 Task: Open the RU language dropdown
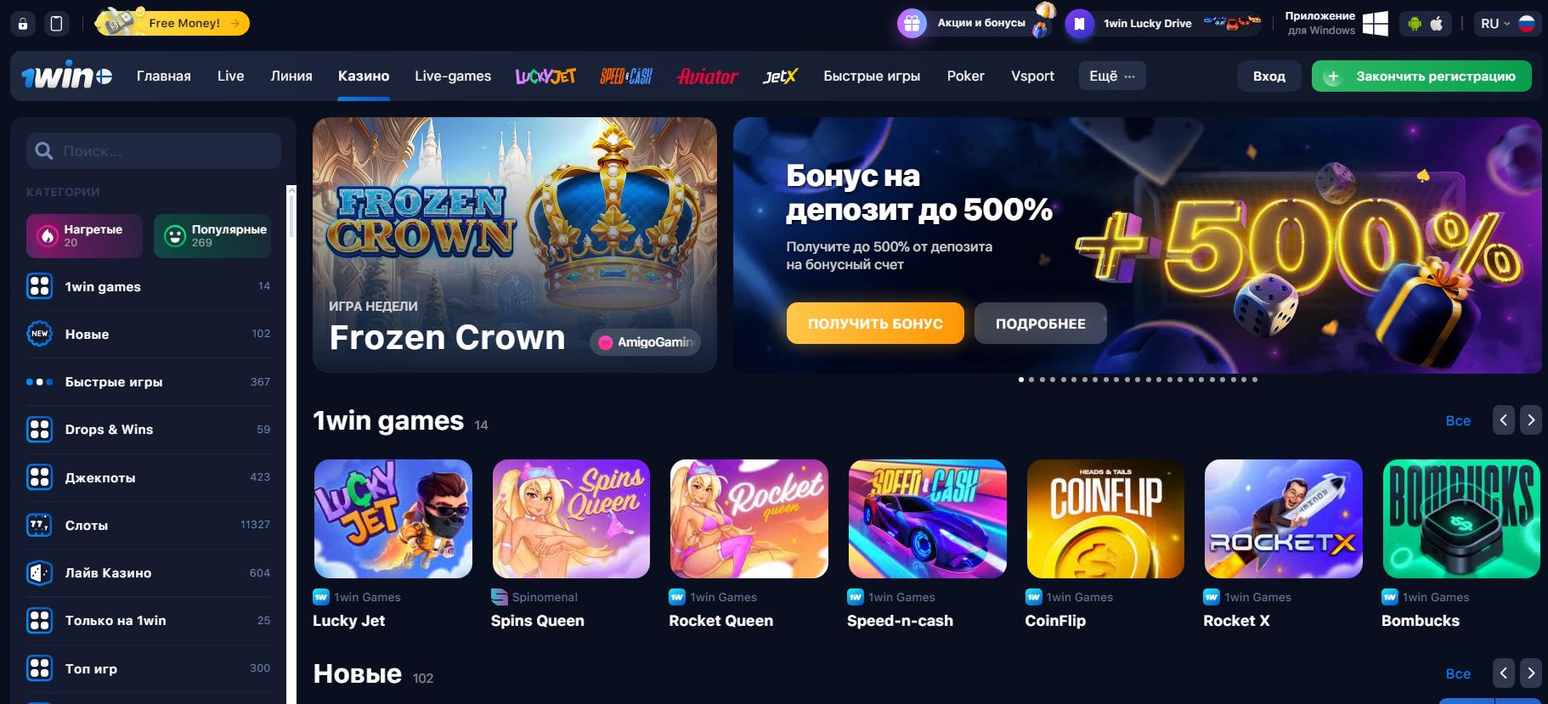(1507, 24)
